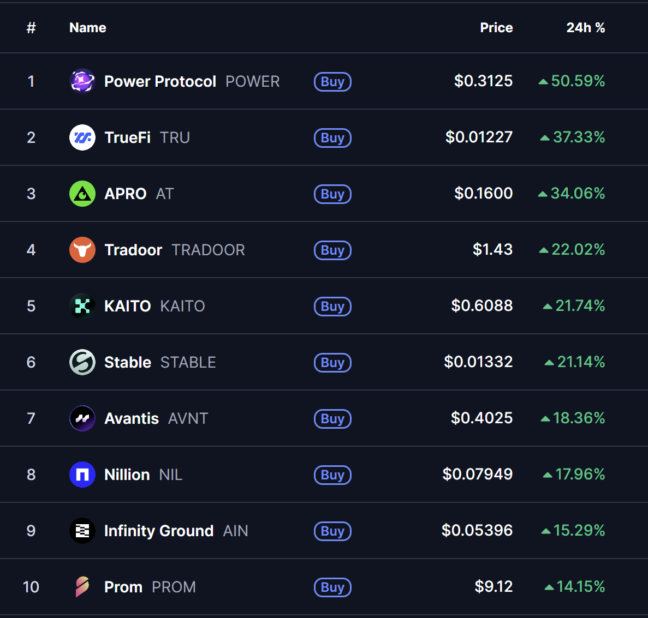Click the Name column header
Screen dimensions: 648x618
87,27
